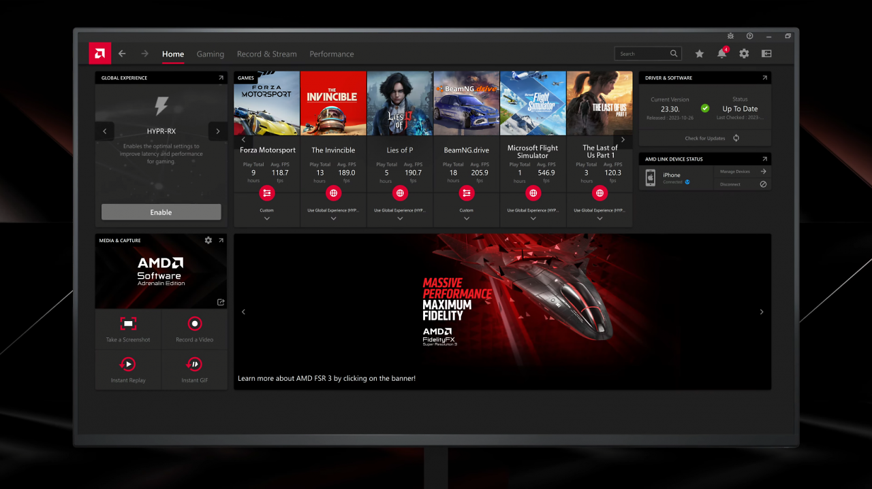The width and height of the screenshot is (872, 489).
Task: Click Enable button for HYPR-RX
Action: 161,212
